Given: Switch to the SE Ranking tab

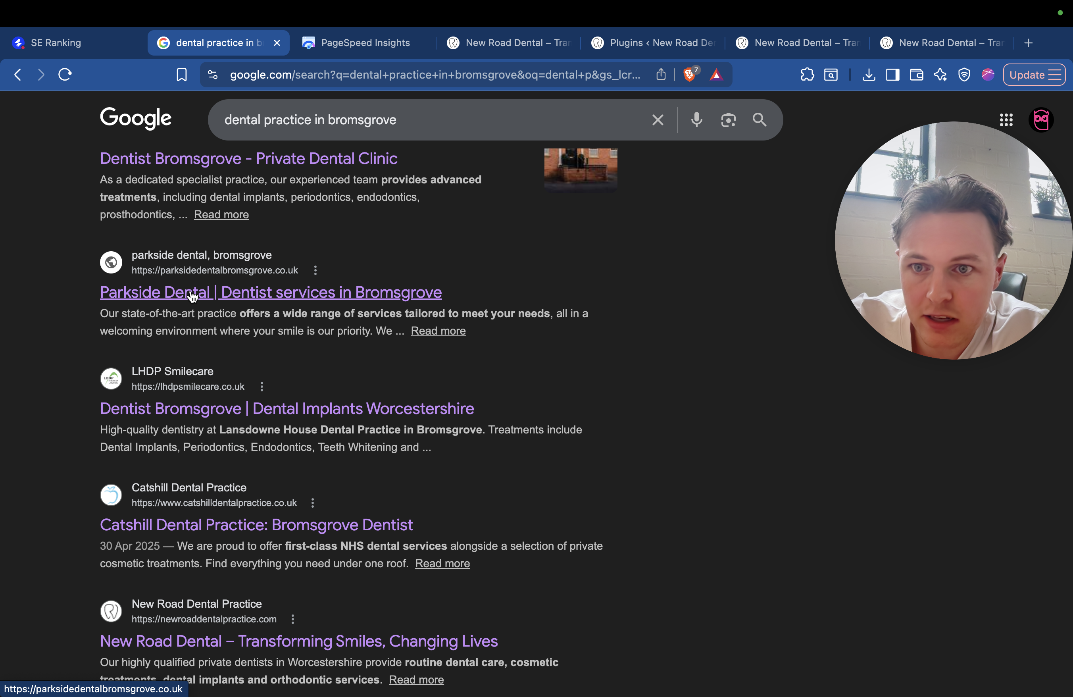Looking at the screenshot, I should click(56, 43).
